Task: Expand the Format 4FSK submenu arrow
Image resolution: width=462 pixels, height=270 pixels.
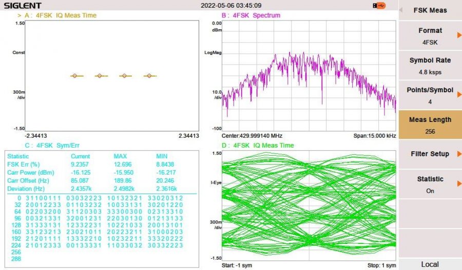Action: point(459,35)
